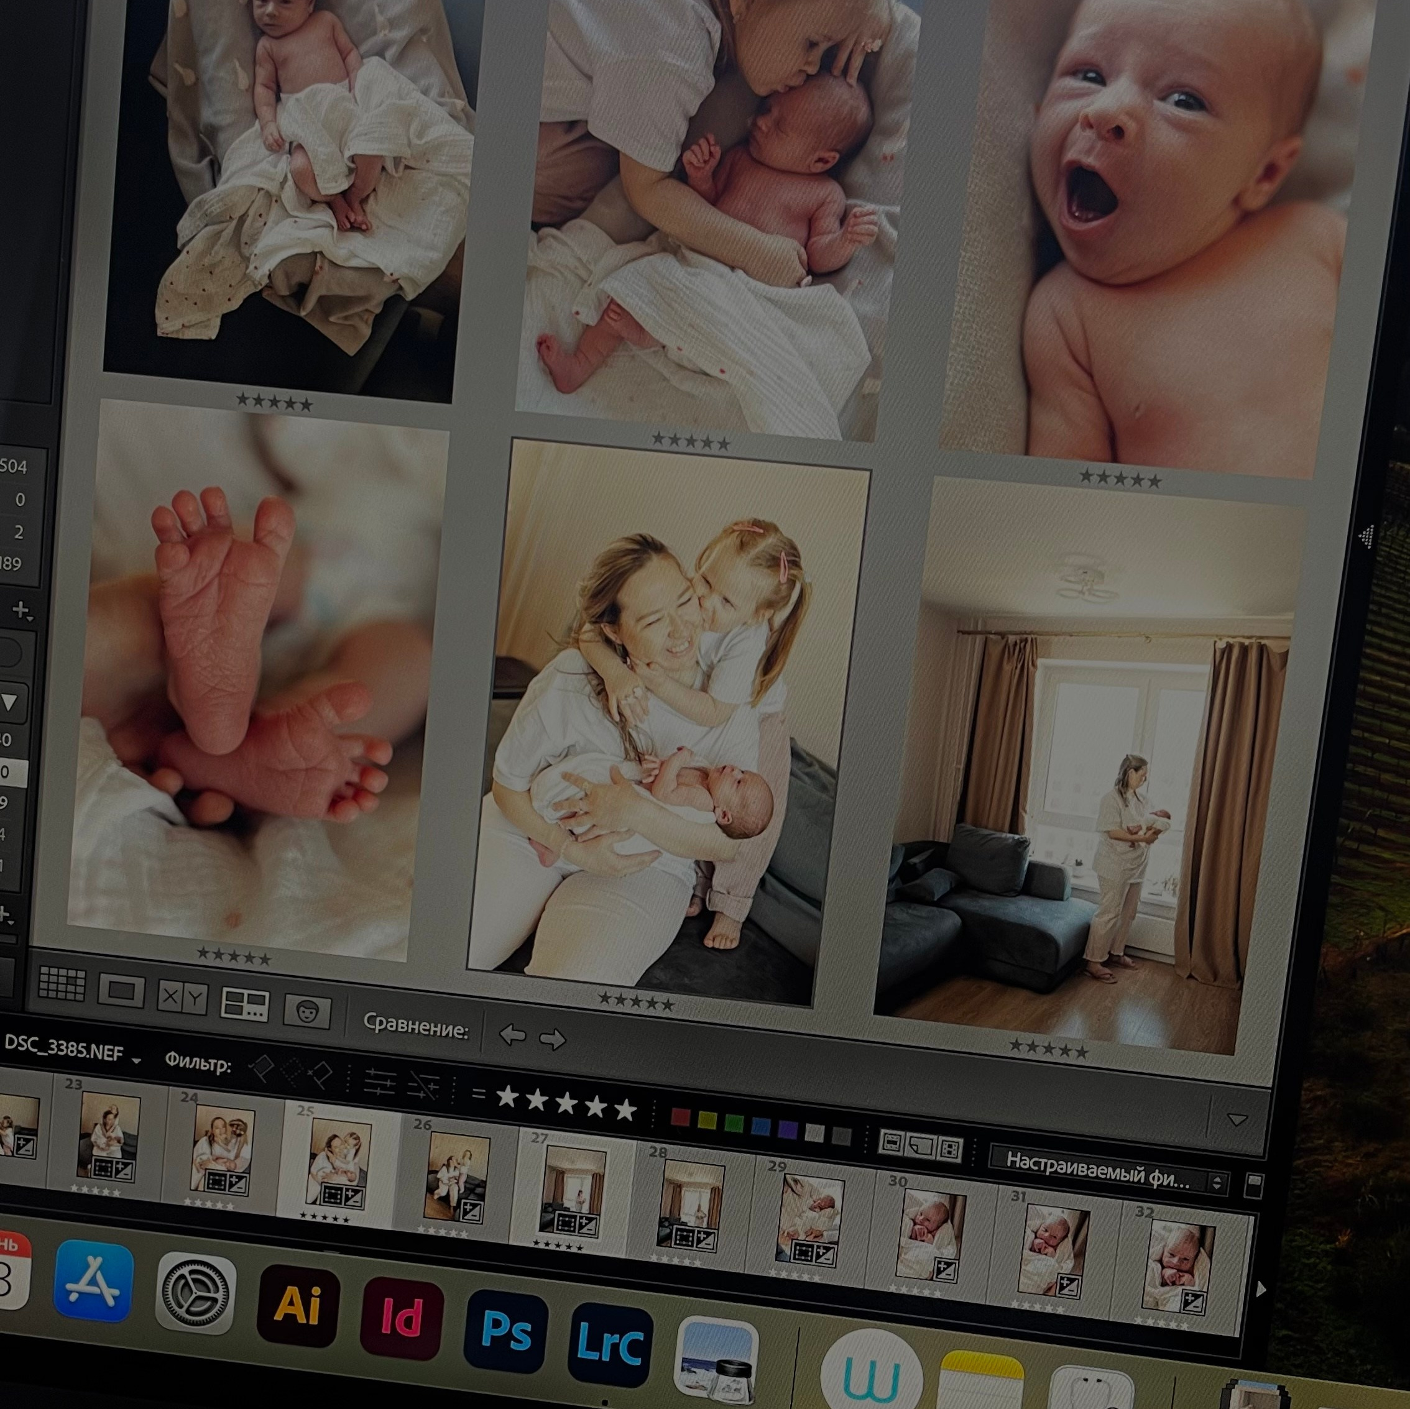Image resolution: width=1410 pixels, height=1409 pixels.
Task: Open Illustrator from the Dock
Action: click(x=298, y=1305)
